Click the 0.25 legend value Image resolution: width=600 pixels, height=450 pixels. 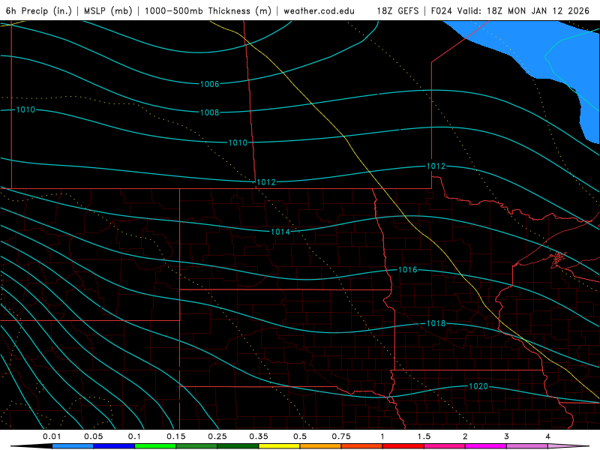point(217,436)
